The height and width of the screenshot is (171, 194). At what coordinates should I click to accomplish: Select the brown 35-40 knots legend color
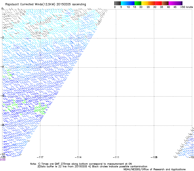pos(165,3)
